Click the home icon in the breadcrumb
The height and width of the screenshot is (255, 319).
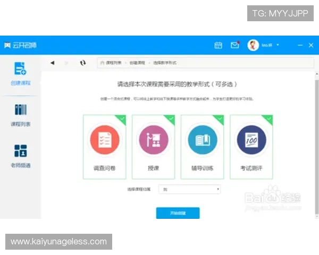pos(102,63)
